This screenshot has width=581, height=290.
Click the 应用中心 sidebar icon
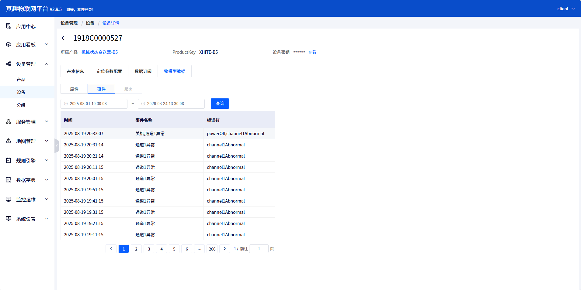coord(9,26)
